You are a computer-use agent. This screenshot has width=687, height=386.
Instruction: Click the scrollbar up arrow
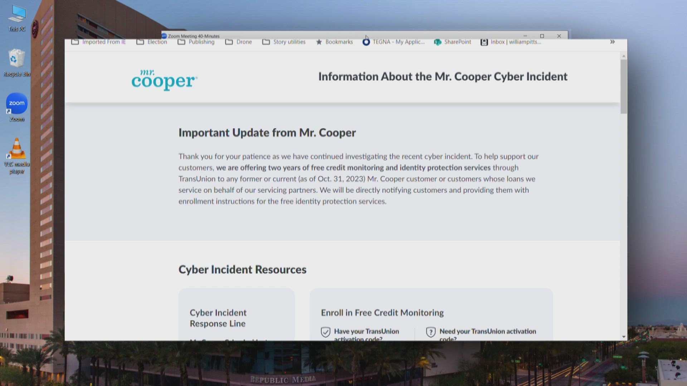point(624,56)
